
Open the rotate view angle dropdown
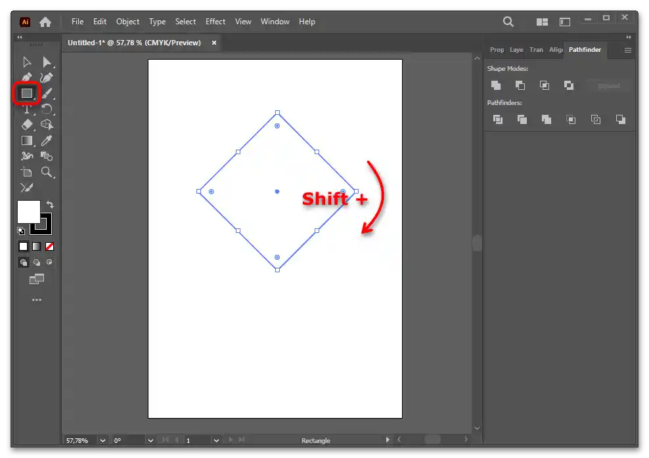point(150,440)
